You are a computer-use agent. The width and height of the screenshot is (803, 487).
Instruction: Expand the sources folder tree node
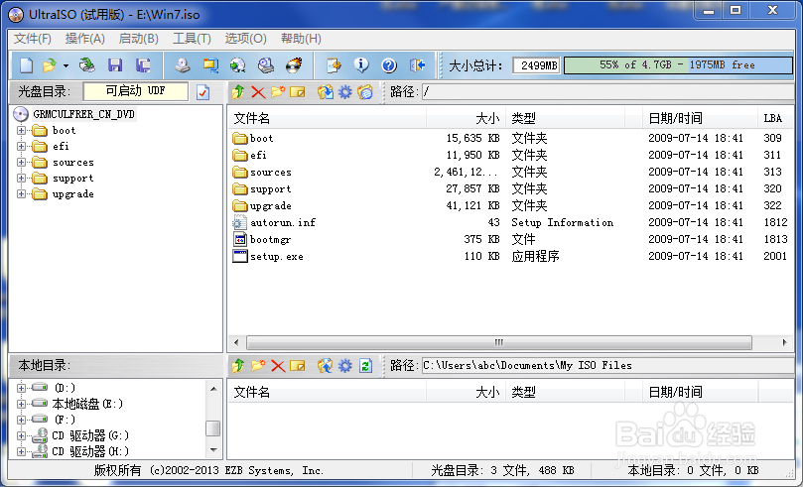point(21,162)
